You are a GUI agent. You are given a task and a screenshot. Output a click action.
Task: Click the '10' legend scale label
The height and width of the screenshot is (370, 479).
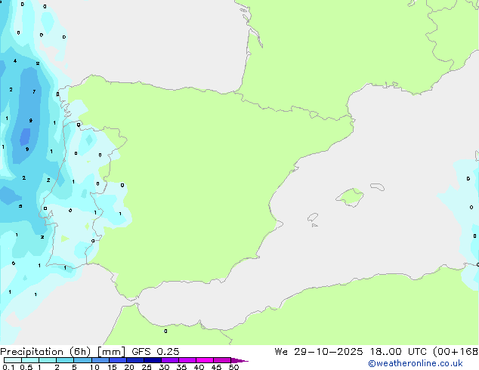[94, 367]
